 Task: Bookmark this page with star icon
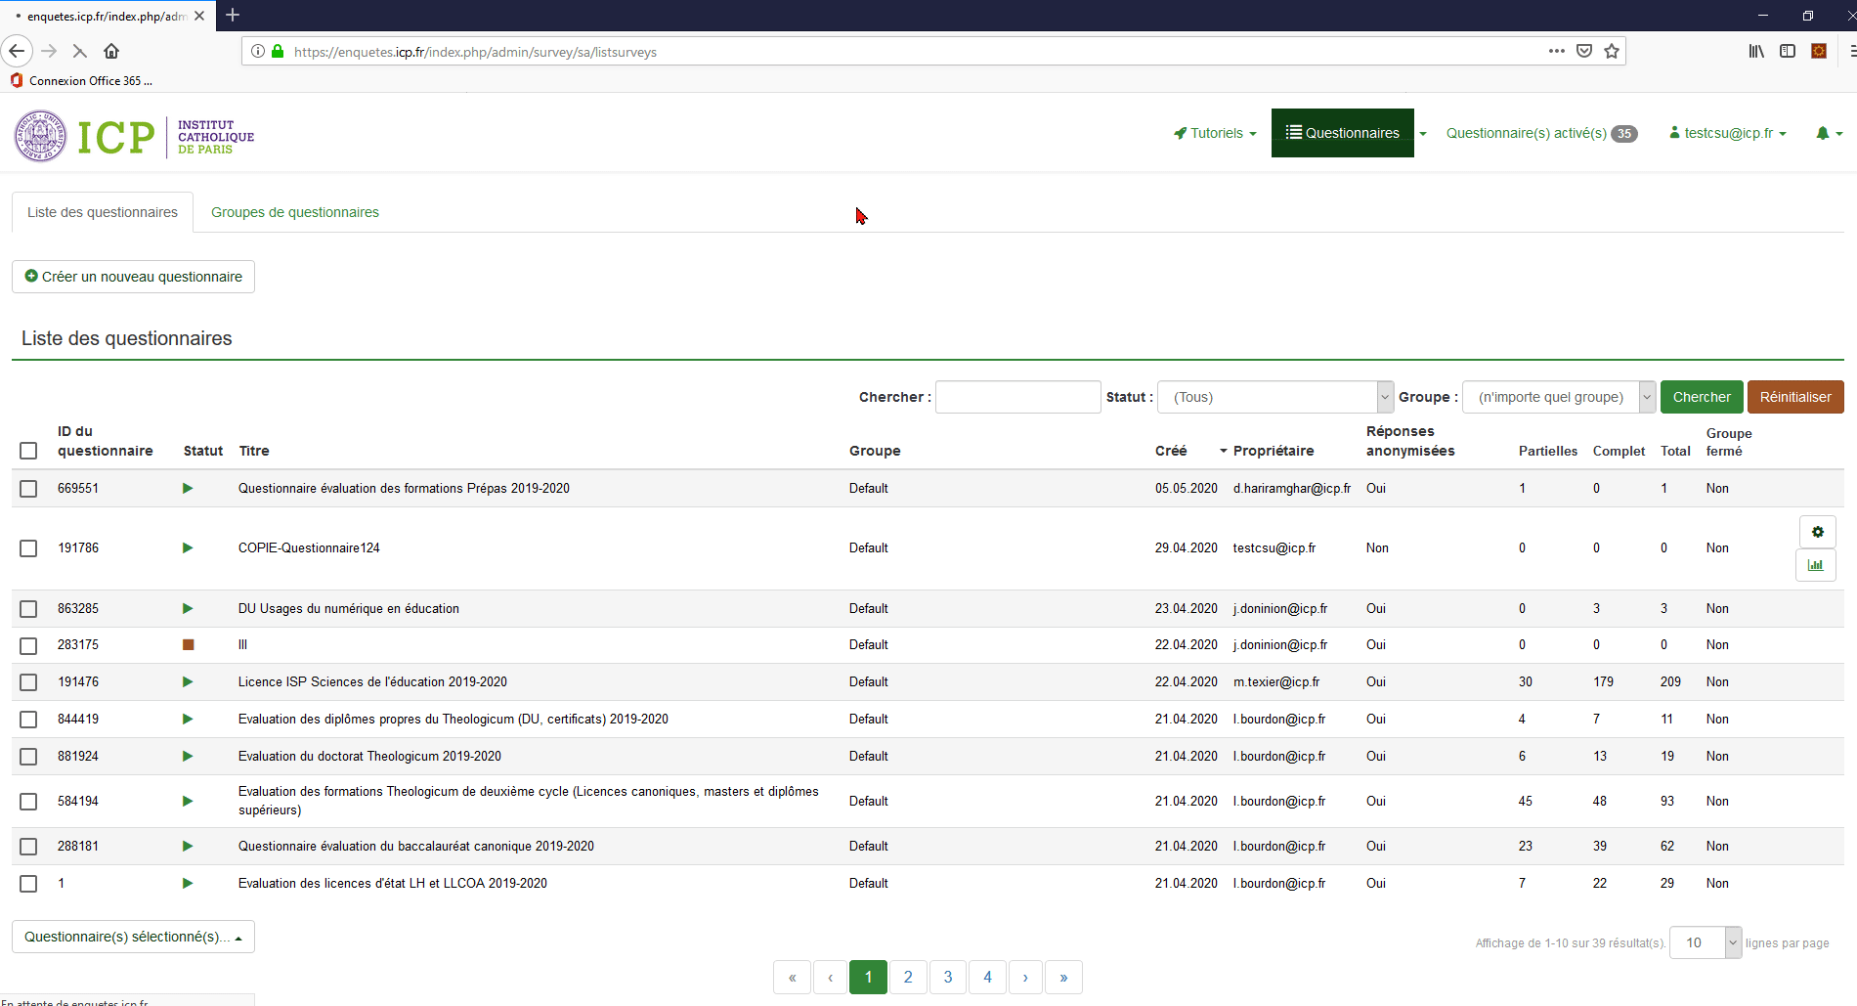click(x=1612, y=51)
